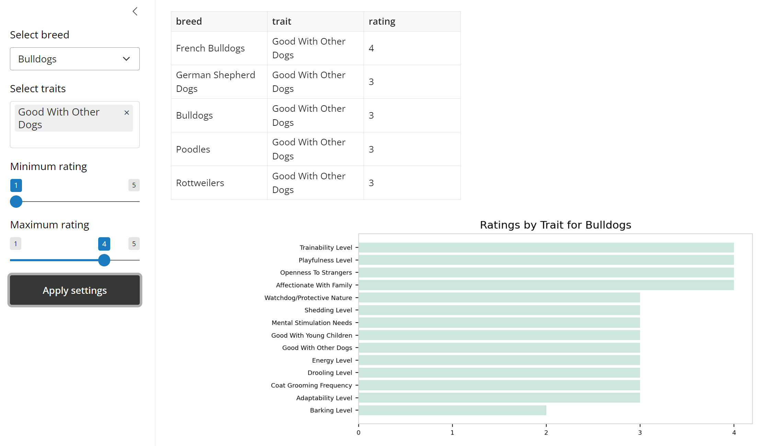The height and width of the screenshot is (446, 776).
Task: Remove the Good With Other Dogs trait tag
Action: [x=126, y=112]
